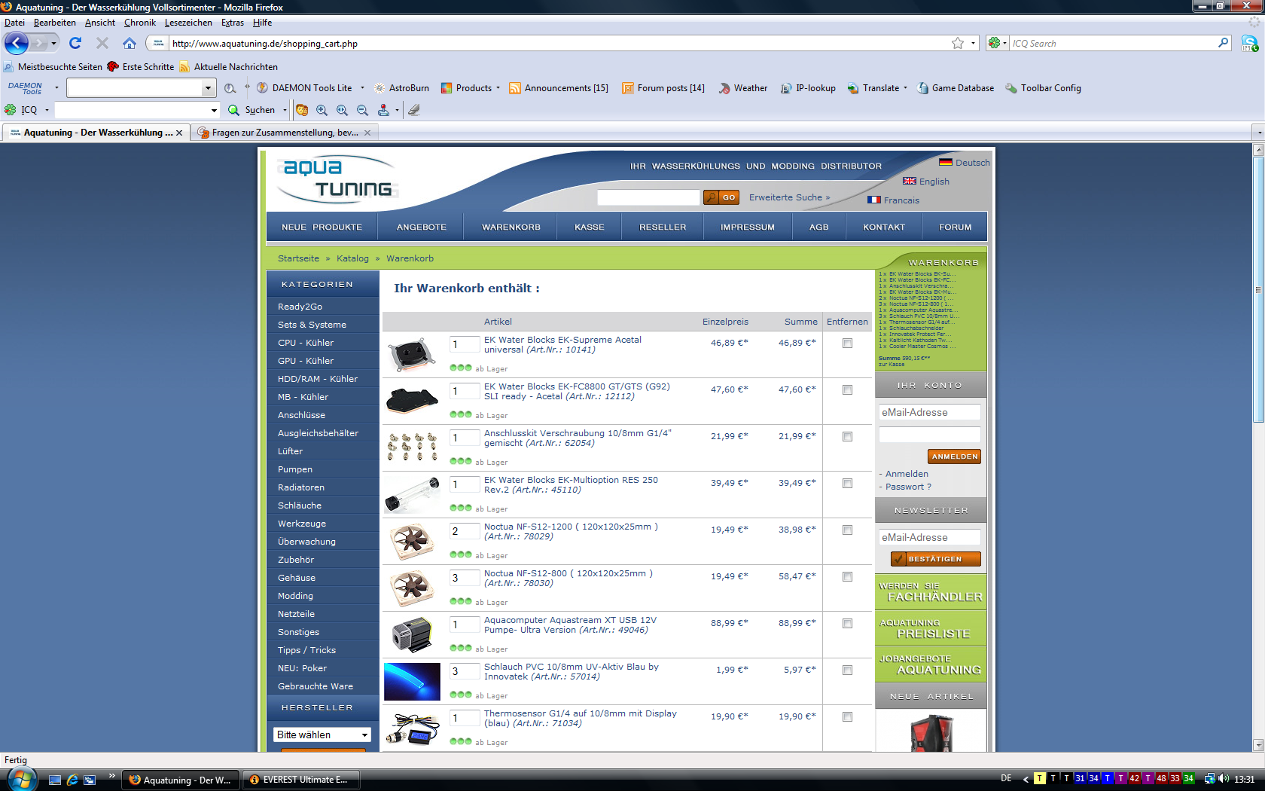Click the Suchen search icon in ICQ toolbar
The height and width of the screenshot is (791, 1265).
coord(233,110)
